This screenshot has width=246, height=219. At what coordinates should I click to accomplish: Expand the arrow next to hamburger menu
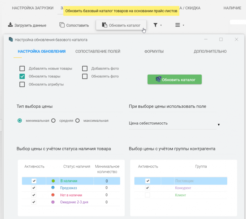pyautogui.click(x=183, y=25)
